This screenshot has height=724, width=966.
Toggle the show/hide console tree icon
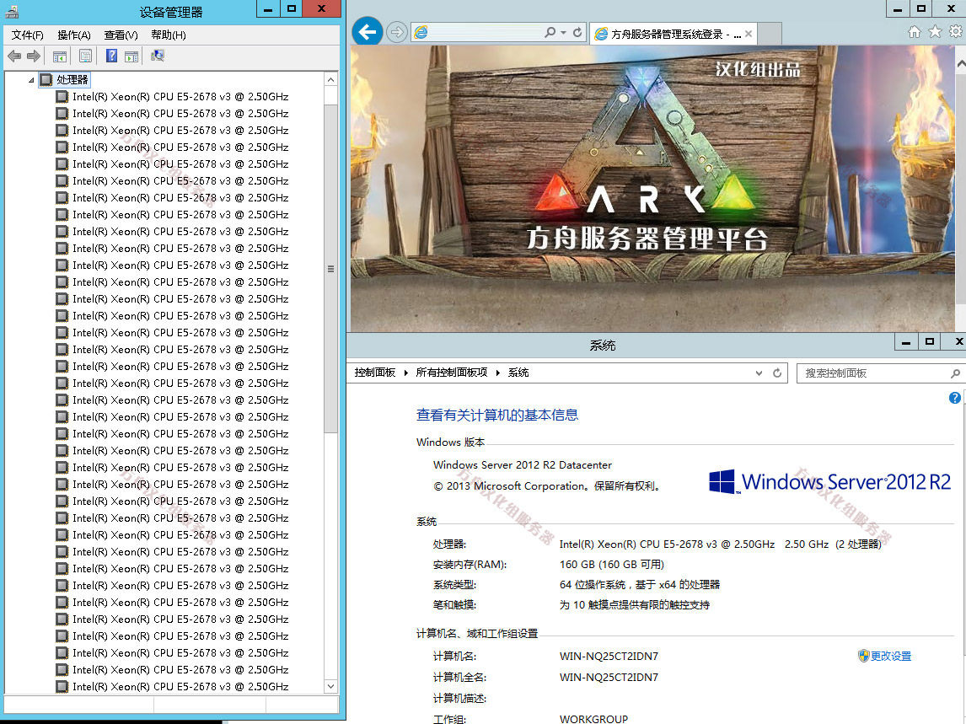point(60,56)
